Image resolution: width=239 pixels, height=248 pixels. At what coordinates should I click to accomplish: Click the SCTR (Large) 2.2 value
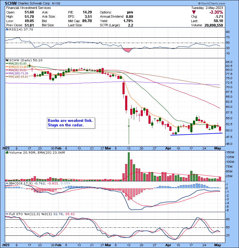pyautogui.click(x=131, y=25)
